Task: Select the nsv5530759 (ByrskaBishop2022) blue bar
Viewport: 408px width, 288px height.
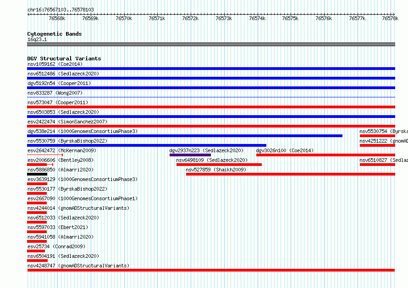Action: (x=147, y=145)
